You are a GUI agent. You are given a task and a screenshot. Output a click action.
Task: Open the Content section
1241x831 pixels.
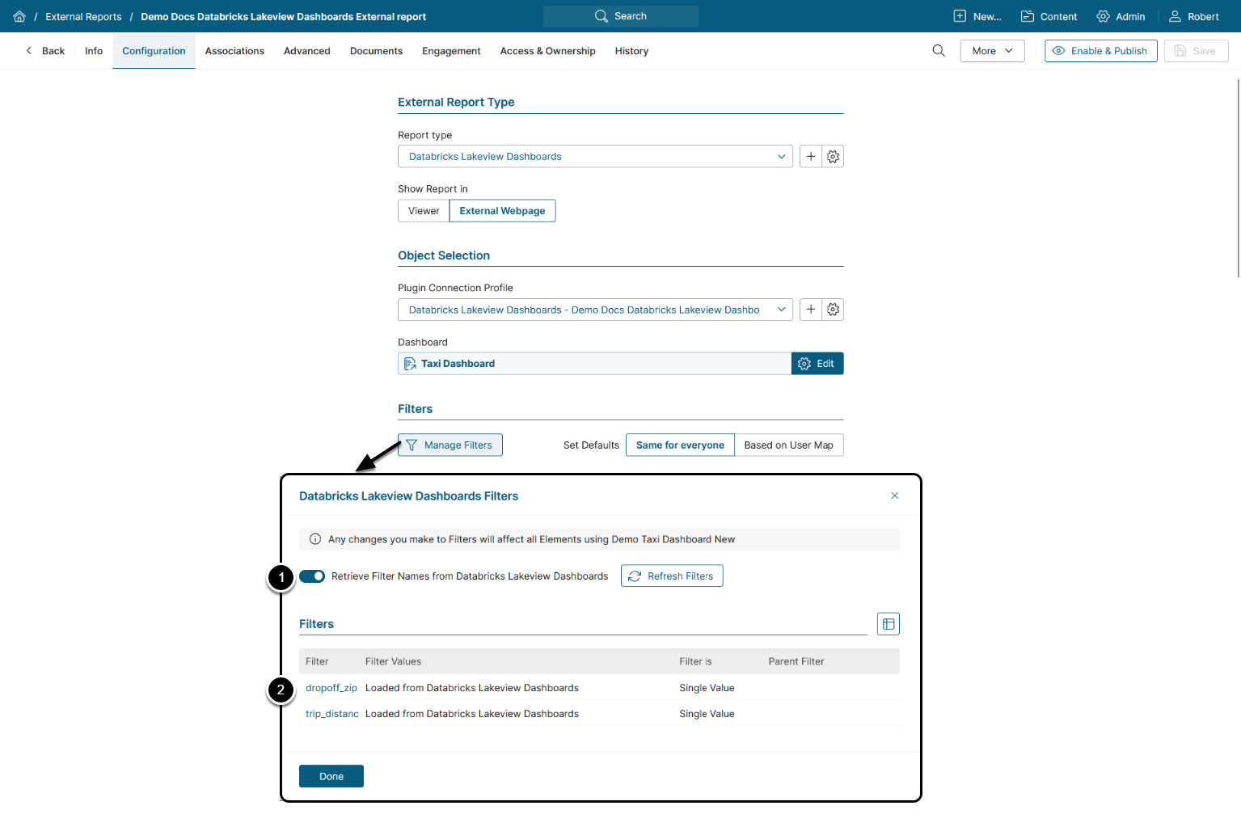coord(1049,16)
